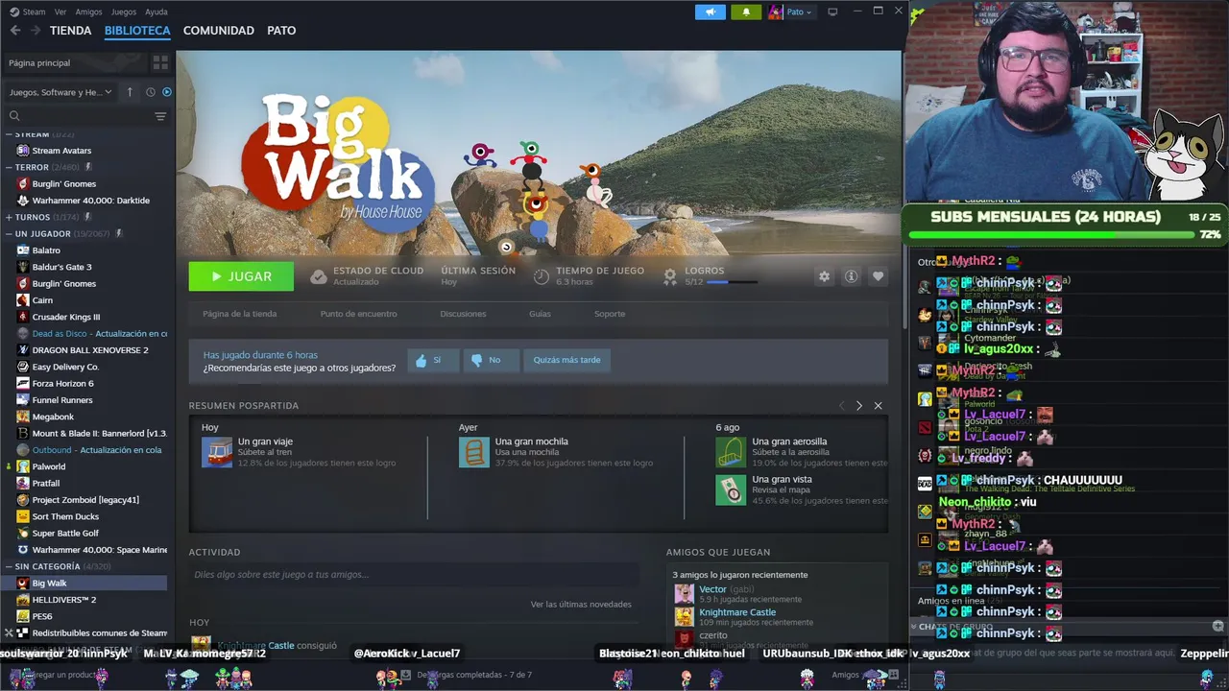Open the Juegos menu

124,12
